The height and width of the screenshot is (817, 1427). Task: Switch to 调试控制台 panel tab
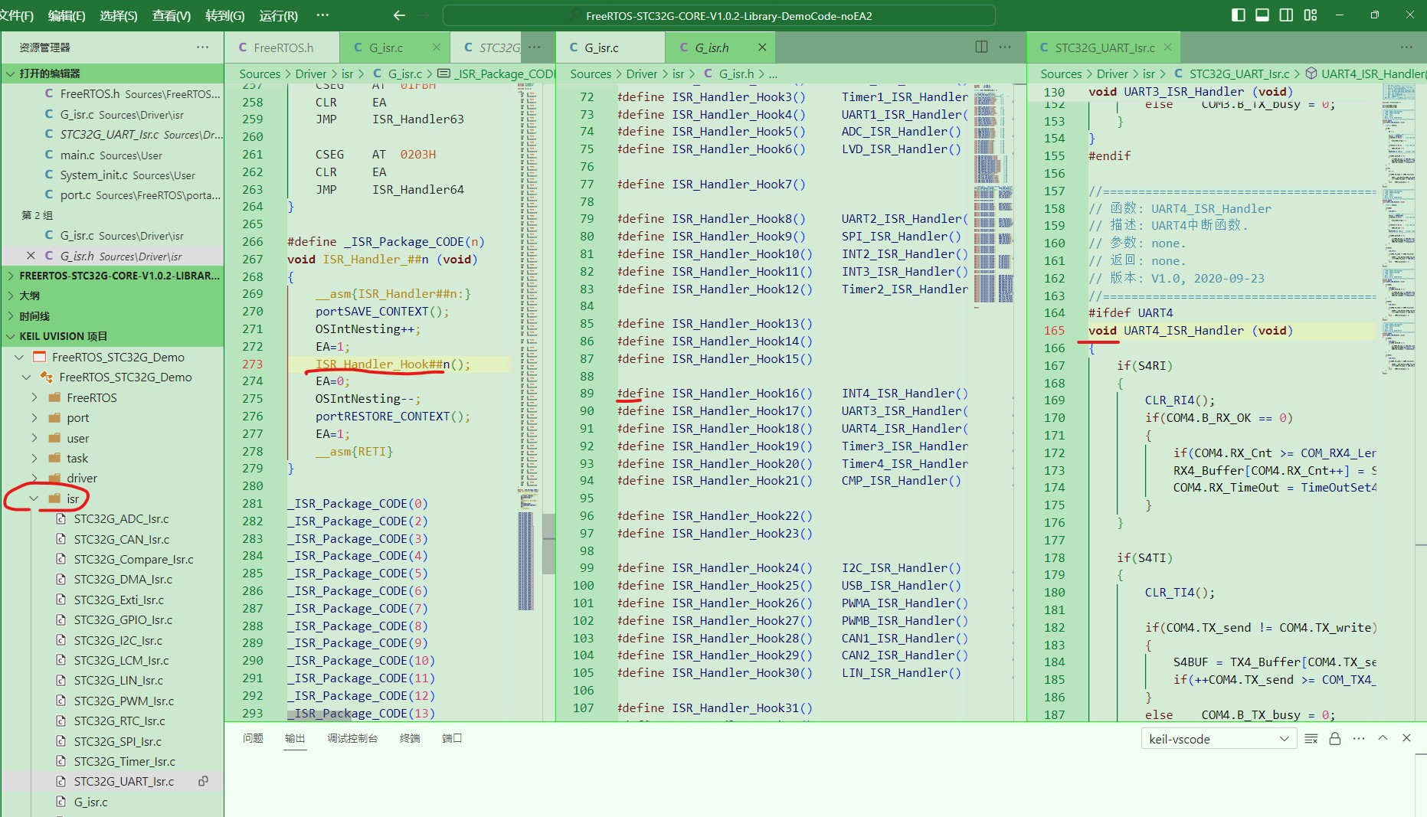pyautogui.click(x=352, y=738)
